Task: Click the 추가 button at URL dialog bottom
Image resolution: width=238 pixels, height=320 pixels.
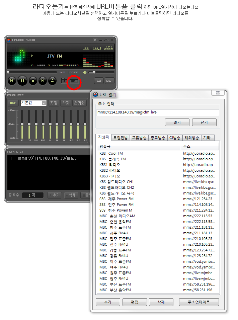Action: (108, 302)
